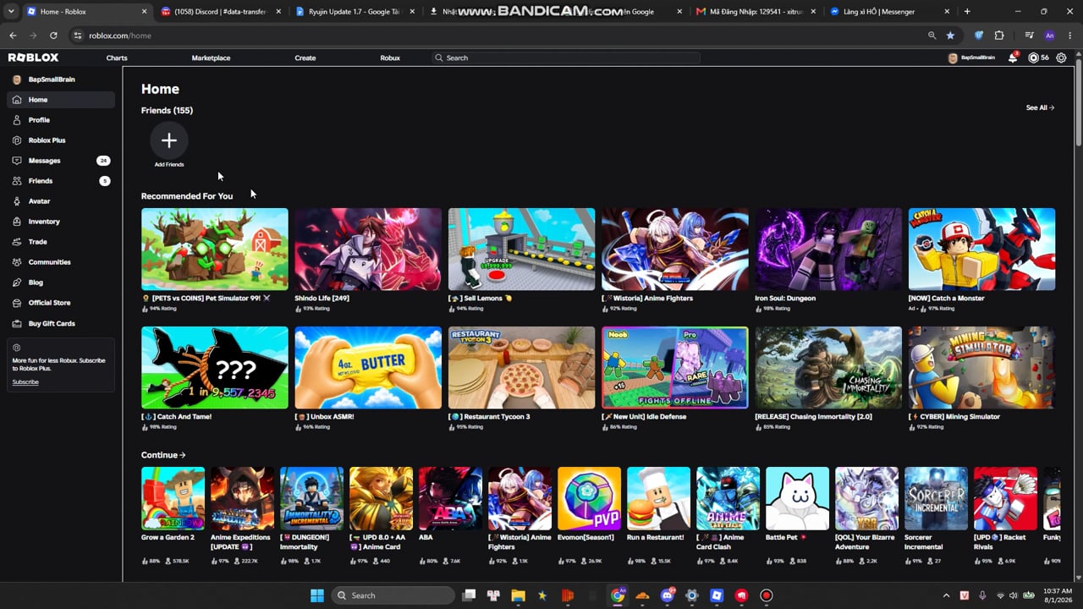The image size is (1083, 609).
Task: Open File Explorer from the taskbar
Action: pyautogui.click(x=518, y=595)
